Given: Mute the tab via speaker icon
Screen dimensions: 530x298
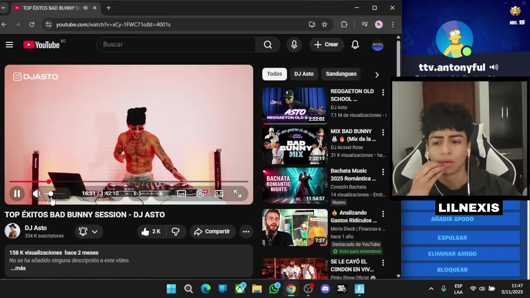Looking at the screenshot, I should [x=85, y=8].
